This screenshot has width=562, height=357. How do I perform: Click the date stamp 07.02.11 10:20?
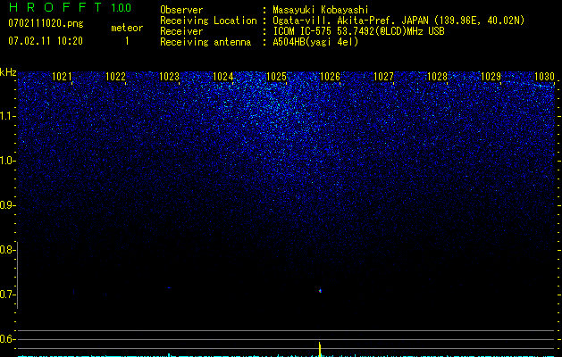pyautogui.click(x=46, y=41)
